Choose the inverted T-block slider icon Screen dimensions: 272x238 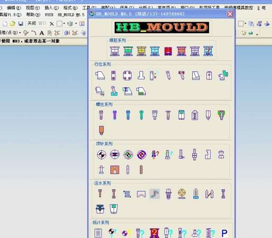pos(141,76)
